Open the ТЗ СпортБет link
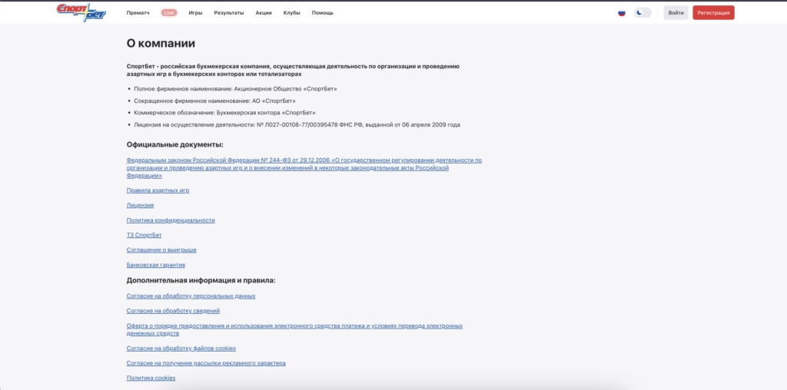This screenshot has height=390, width=787. (x=144, y=235)
